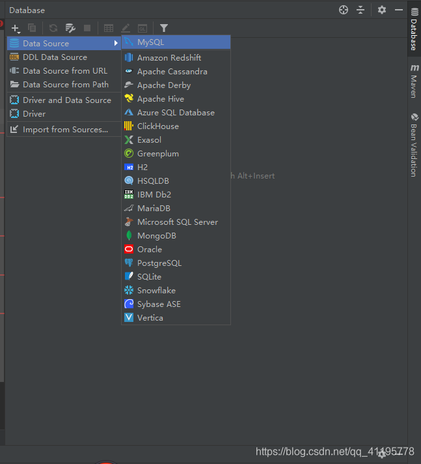The height and width of the screenshot is (464, 421).
Task: Click the Collapse All icon in header
Action: 360,10
